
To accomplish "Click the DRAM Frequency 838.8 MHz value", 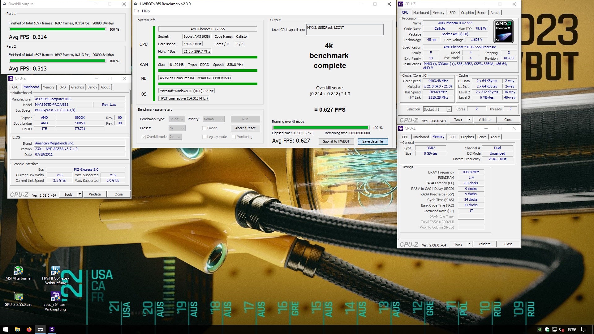I will click(x=471, y=172).
